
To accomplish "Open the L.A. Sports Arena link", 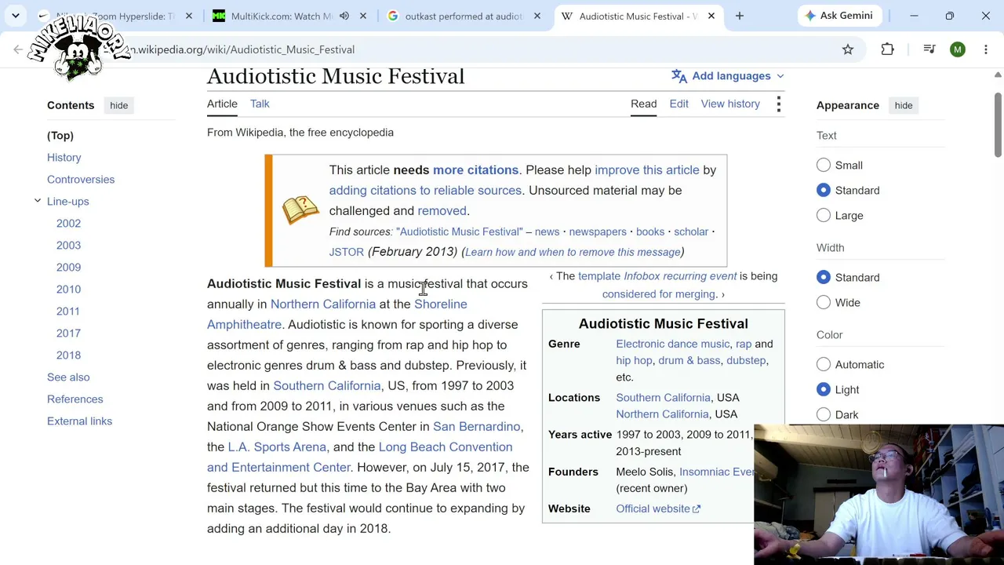I will tap(277, 447).
